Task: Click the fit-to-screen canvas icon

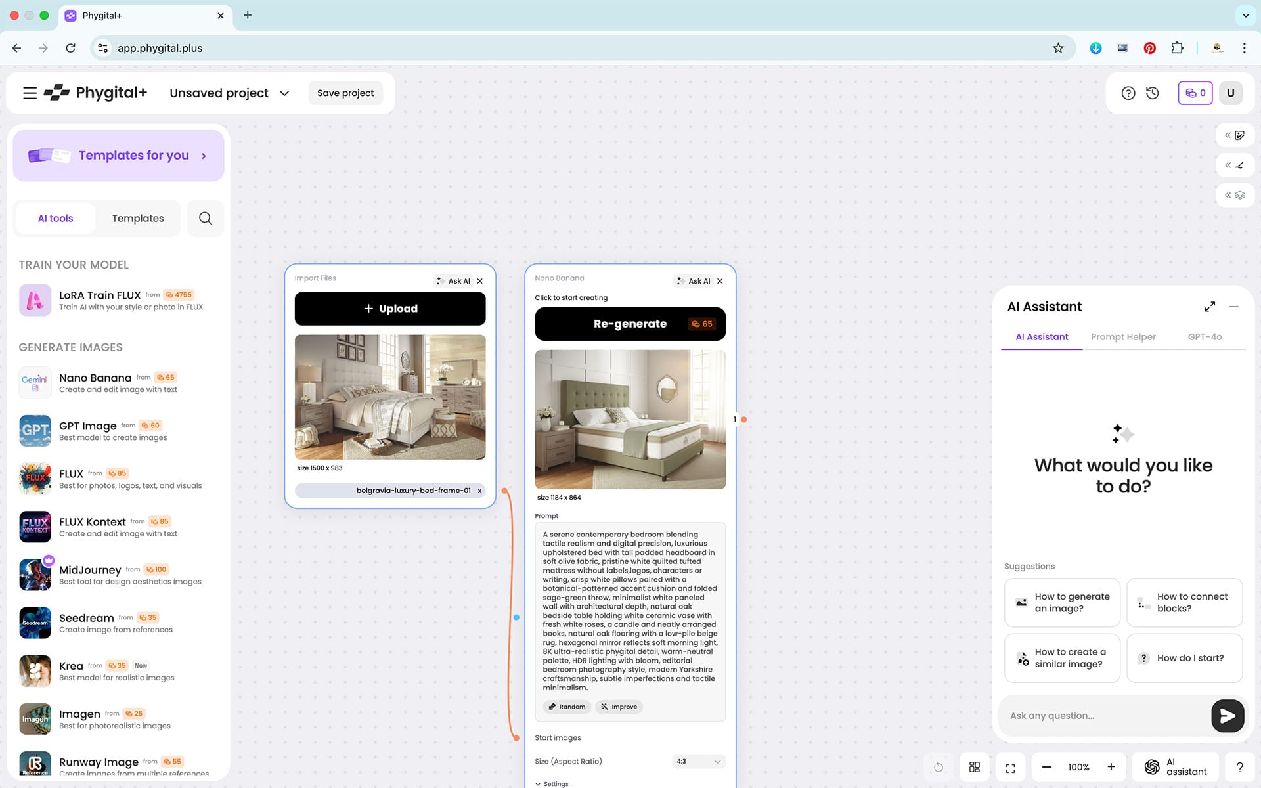Action: click(1010, 767)
